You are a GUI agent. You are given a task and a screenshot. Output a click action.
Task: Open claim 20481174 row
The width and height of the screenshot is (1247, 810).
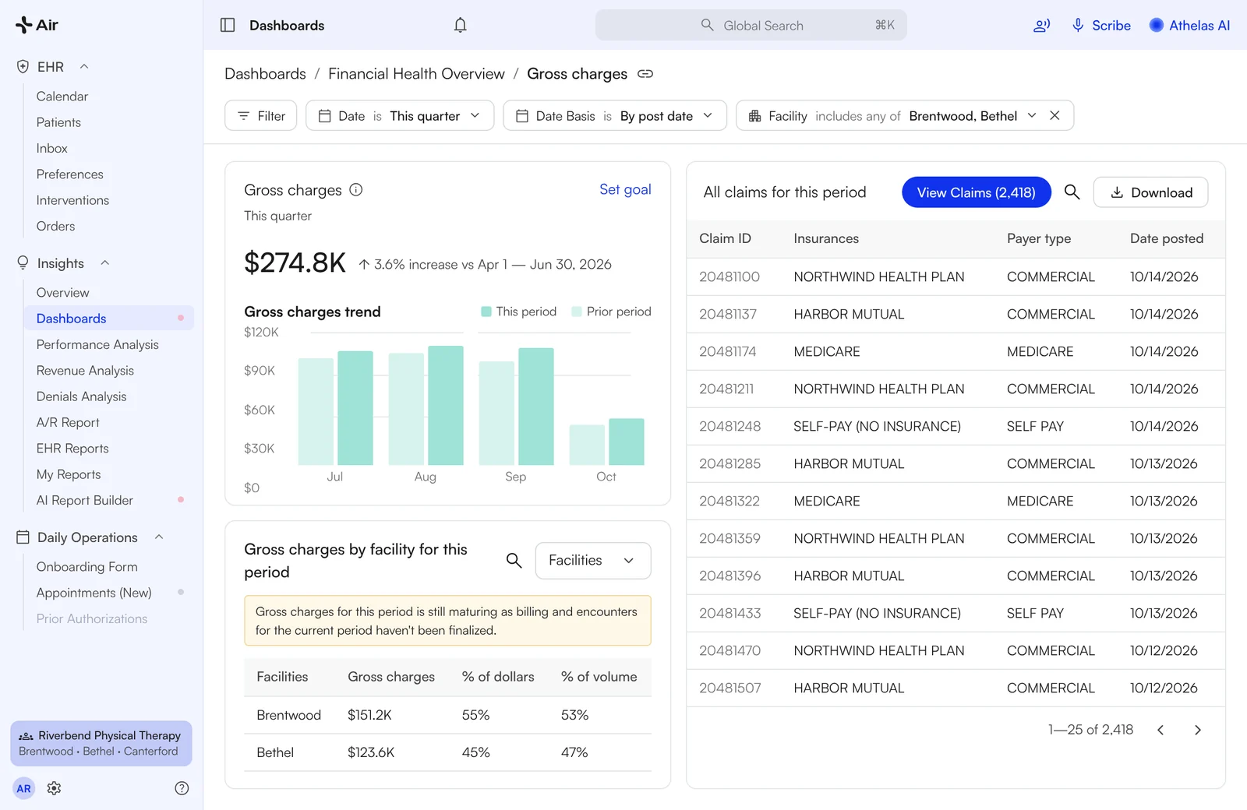point(956,351)
